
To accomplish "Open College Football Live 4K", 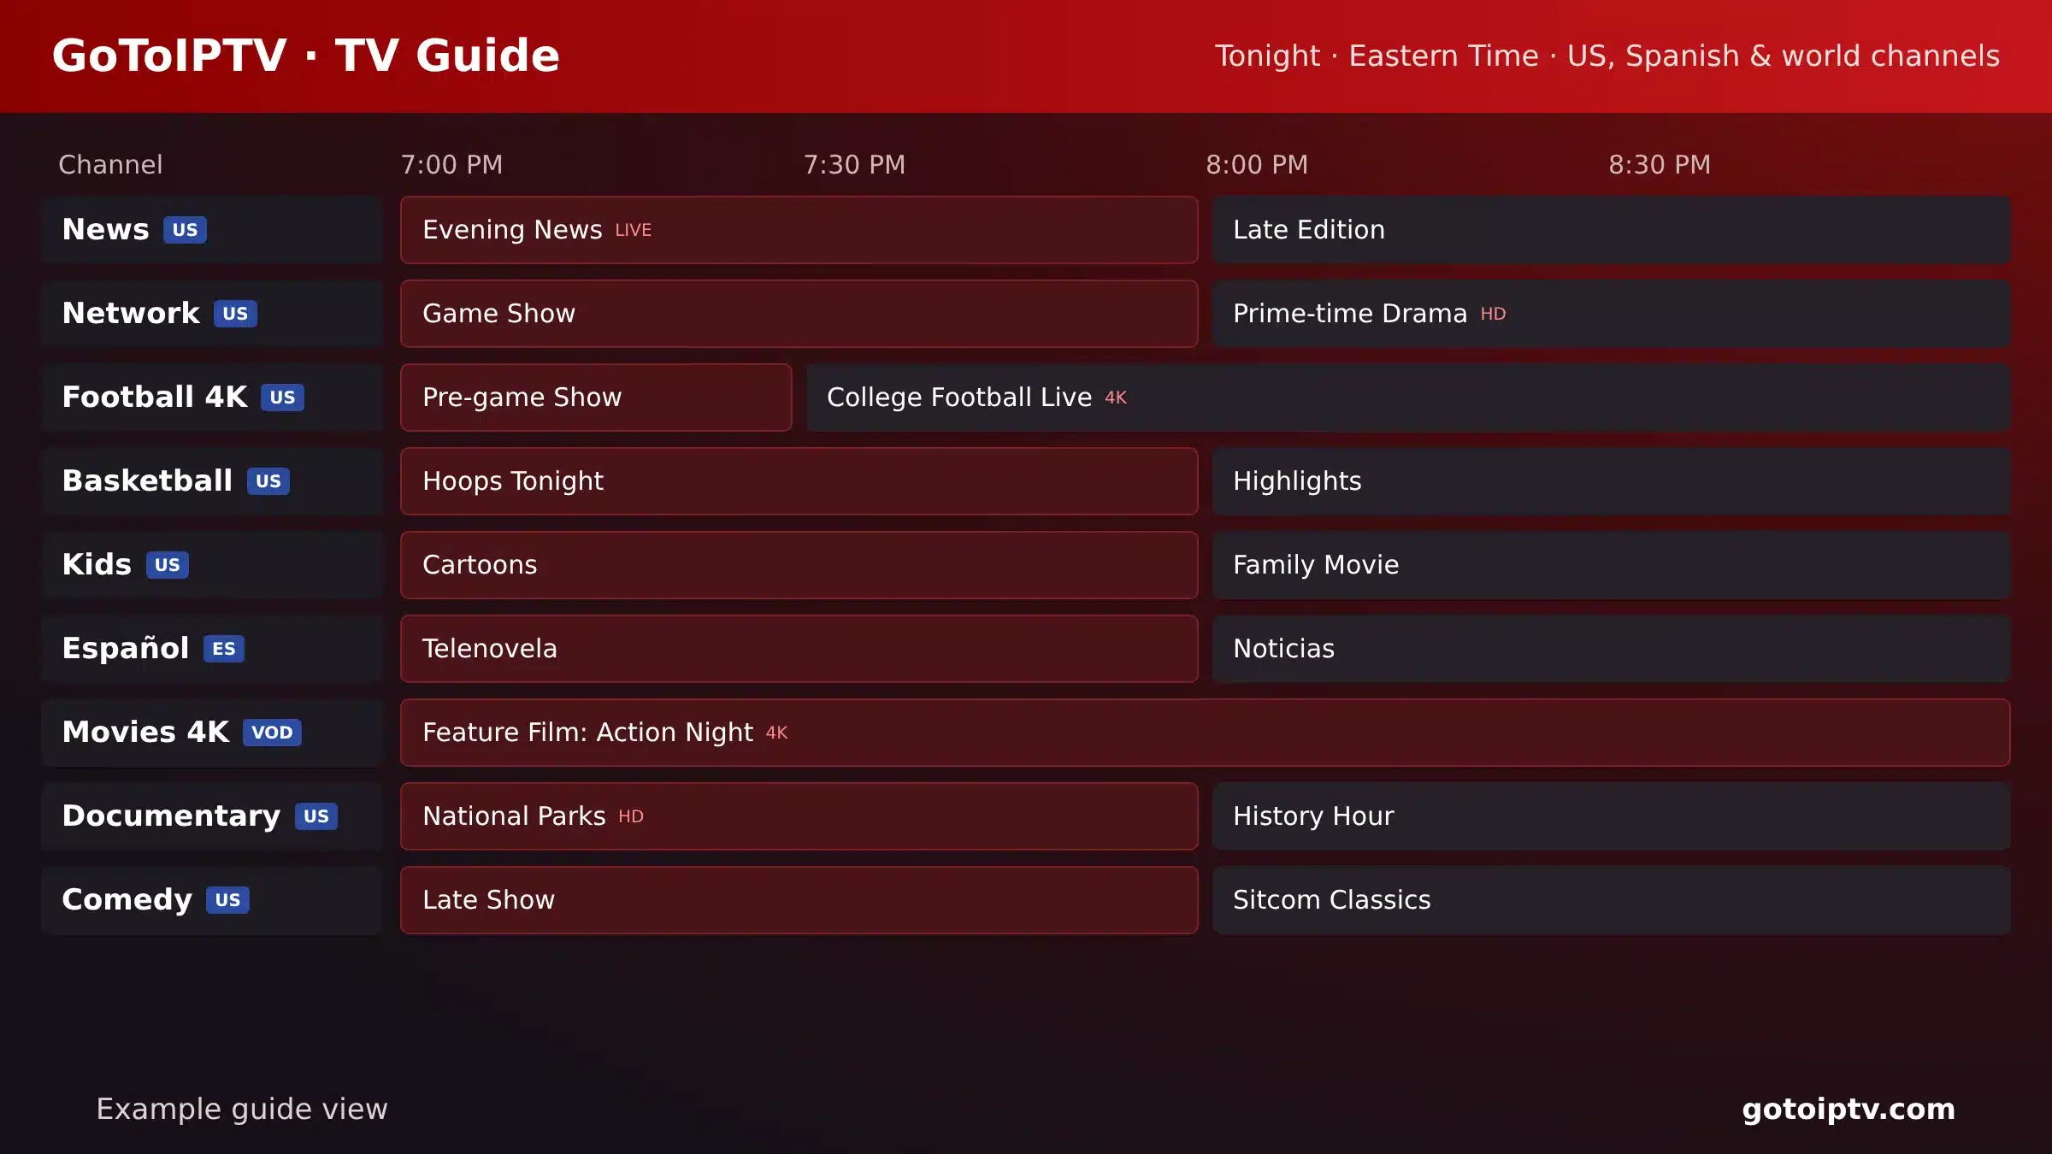I will (x=1408, y=397).
